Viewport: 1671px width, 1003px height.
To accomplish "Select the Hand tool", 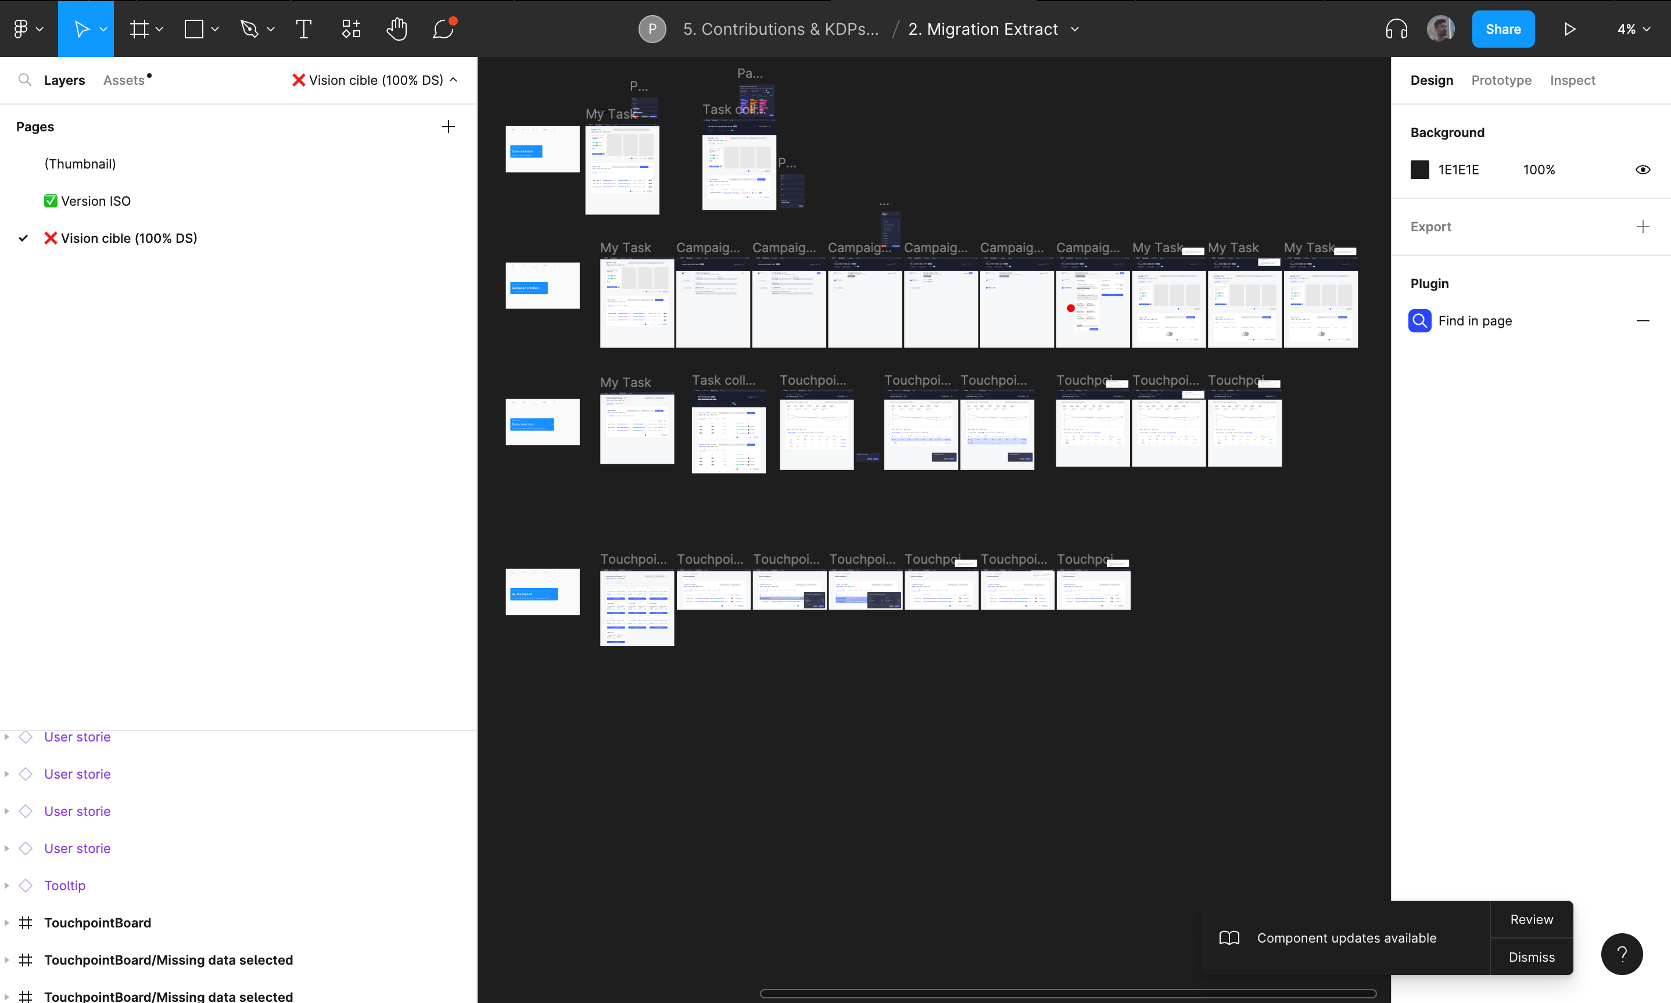I will point(397,29).
